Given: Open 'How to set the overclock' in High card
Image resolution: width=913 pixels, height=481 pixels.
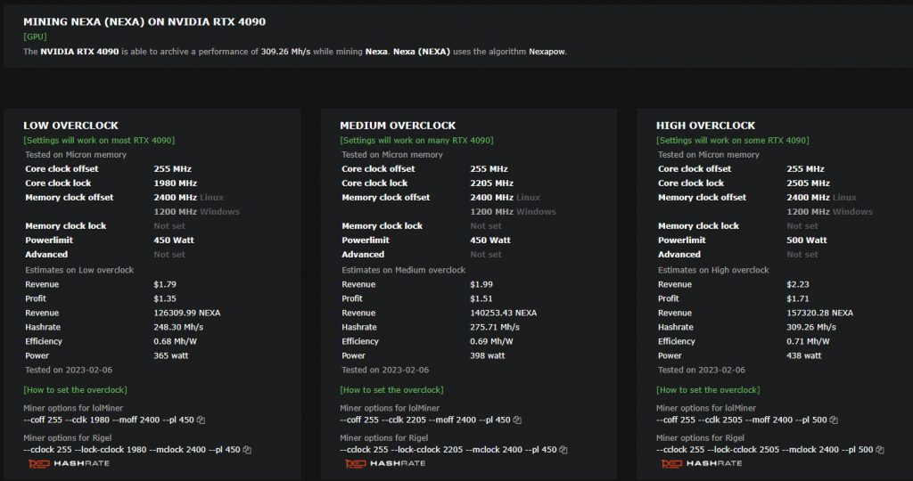Looking at the screenshot, I should click(708, 389).
